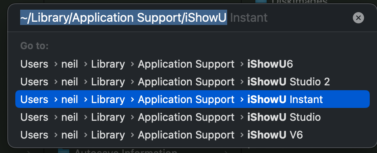Select the highlighted iShowU Instant suggestion
The width and height of the screenshot is (377, 153).
coord(193,99)
